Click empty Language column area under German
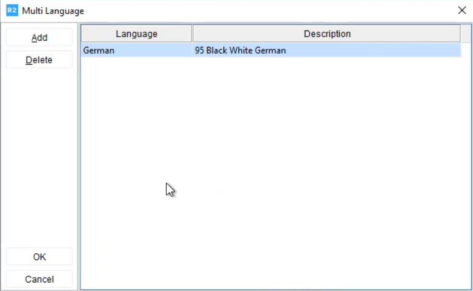Image resolution: width=473 pixels, height=291 pixels. [x=136, y=122]
